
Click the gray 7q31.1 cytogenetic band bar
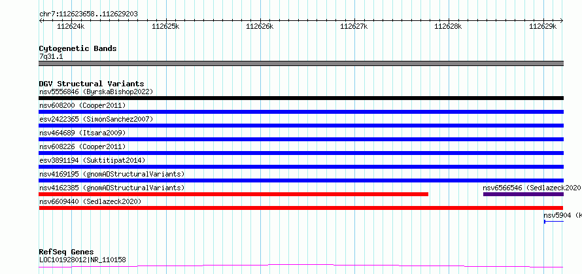[301, 63]
